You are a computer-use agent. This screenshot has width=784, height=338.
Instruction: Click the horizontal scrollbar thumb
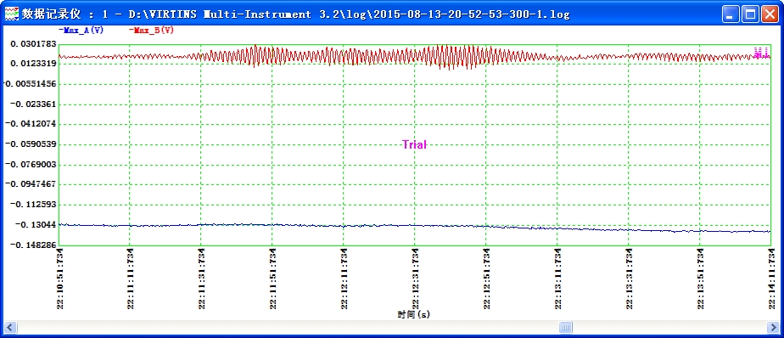tap(565, 328)
